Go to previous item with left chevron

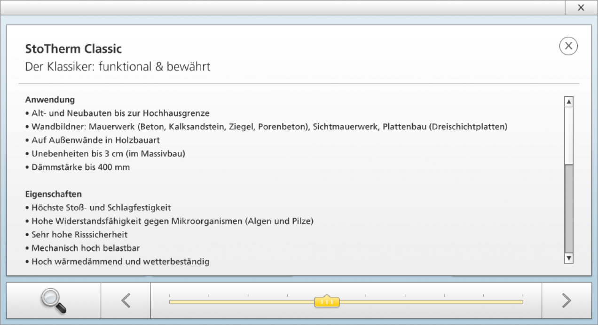[126, 301]
